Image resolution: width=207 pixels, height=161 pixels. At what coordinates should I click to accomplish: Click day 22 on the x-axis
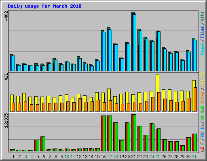[139, 157]
